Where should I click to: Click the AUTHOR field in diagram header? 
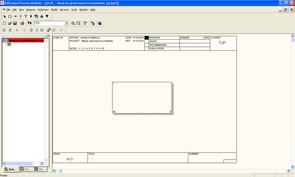pos(84,38)
